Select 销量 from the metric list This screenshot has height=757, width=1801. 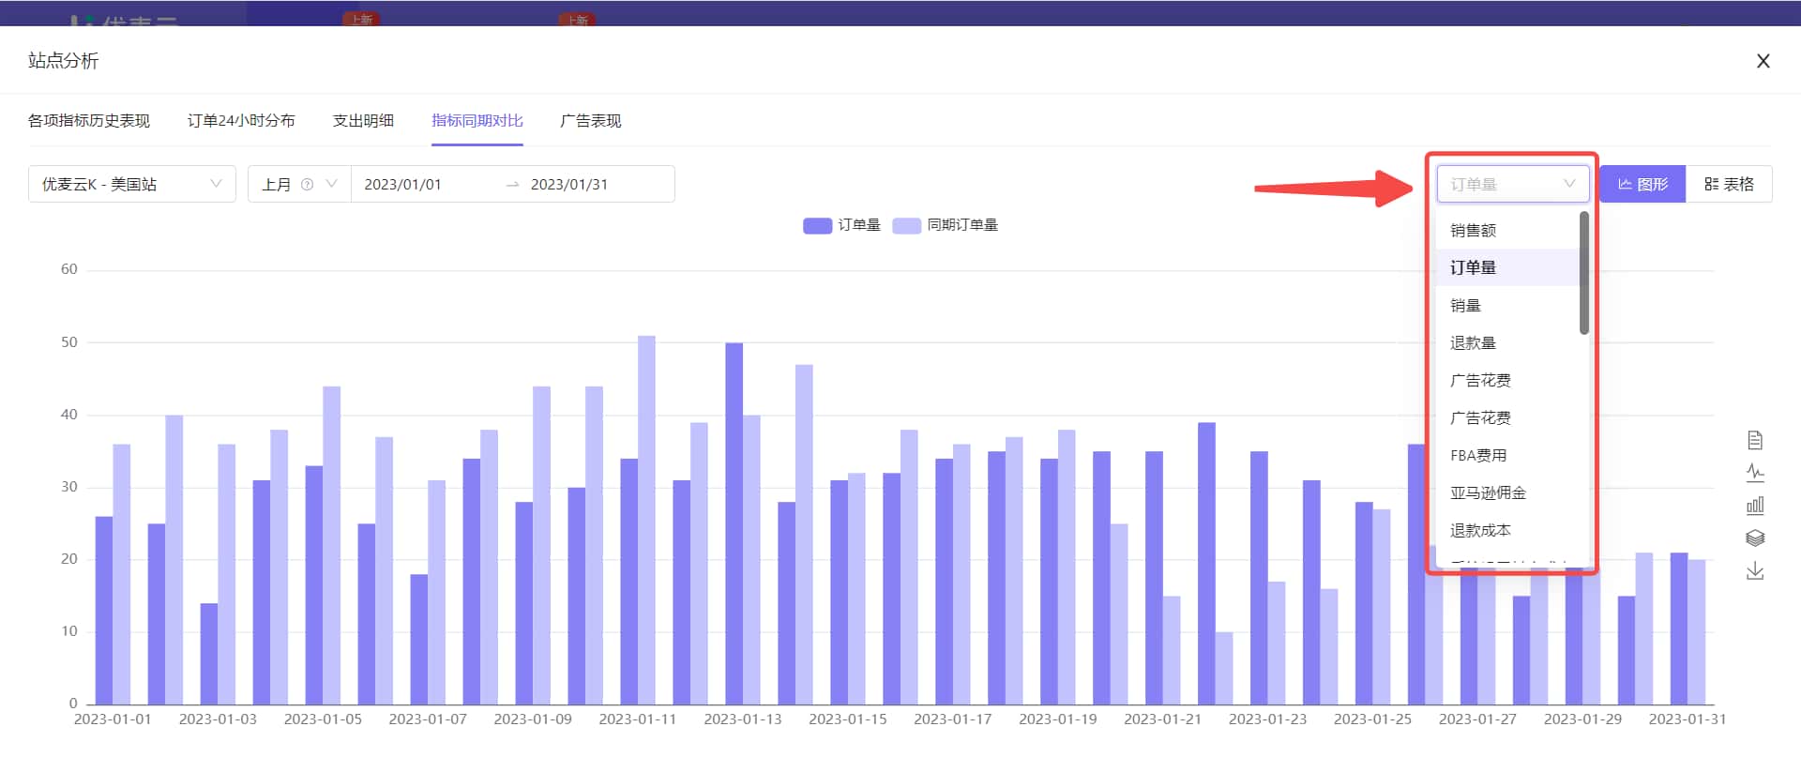click(1507, 305)
